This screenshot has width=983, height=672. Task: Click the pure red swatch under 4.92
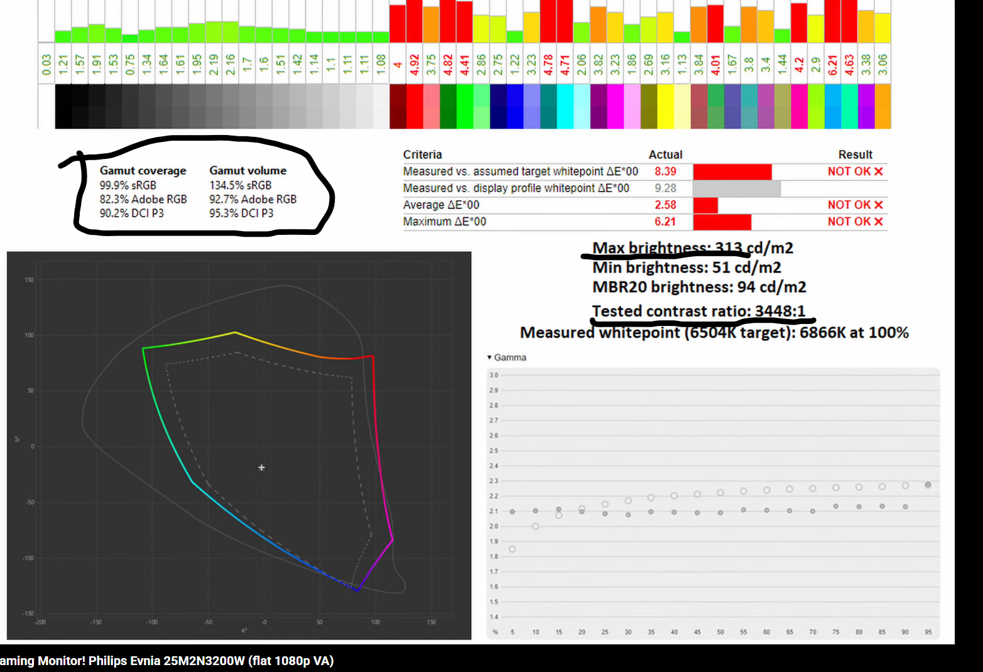[414, 107]
